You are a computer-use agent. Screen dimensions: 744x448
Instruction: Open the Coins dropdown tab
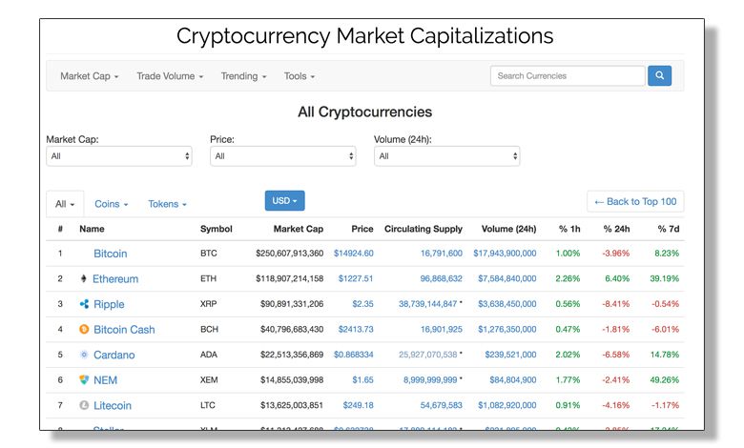(x=111, y=204)
